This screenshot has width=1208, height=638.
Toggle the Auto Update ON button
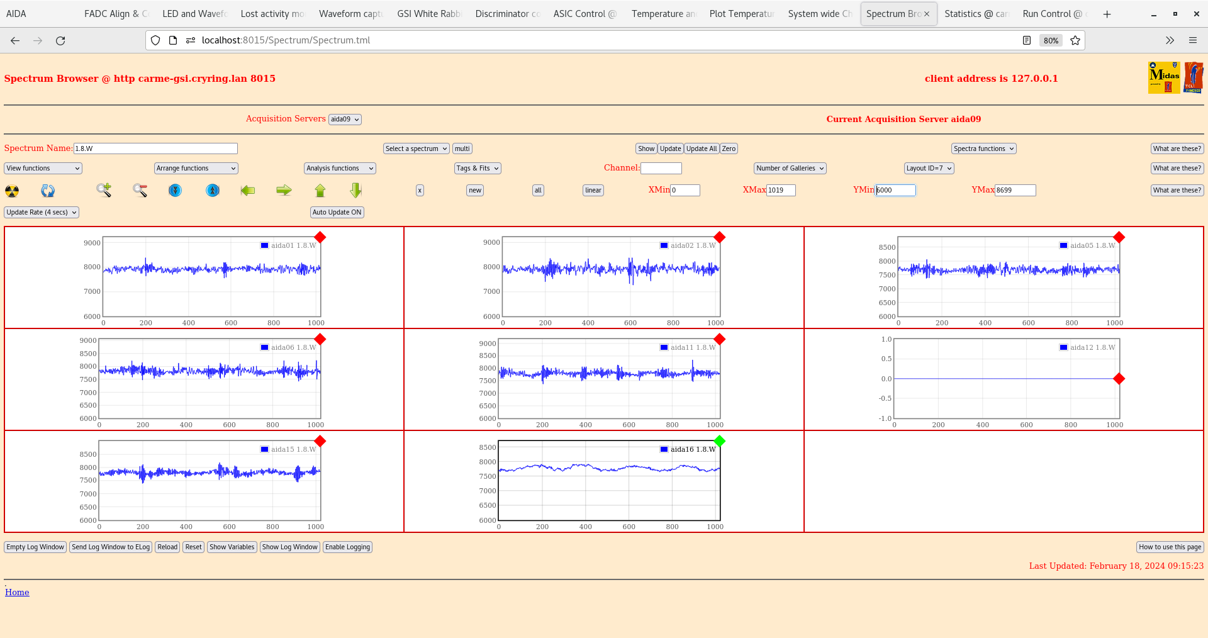point(337,213)
